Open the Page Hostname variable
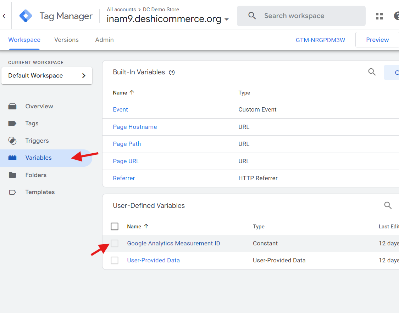 (135, 127)
